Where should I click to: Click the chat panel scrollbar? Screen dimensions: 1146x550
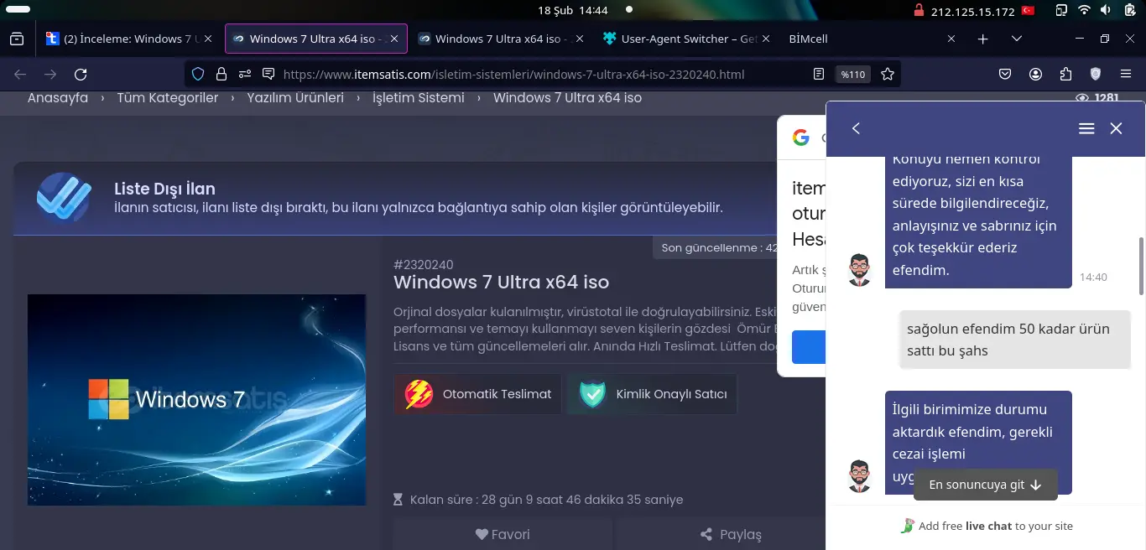pos(1140,266)
